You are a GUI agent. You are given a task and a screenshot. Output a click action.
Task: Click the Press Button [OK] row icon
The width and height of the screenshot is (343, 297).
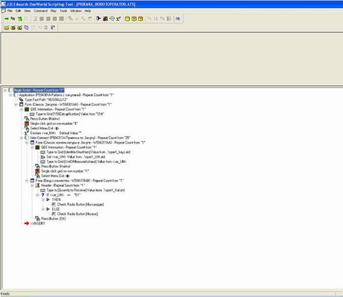pos(37,219)
